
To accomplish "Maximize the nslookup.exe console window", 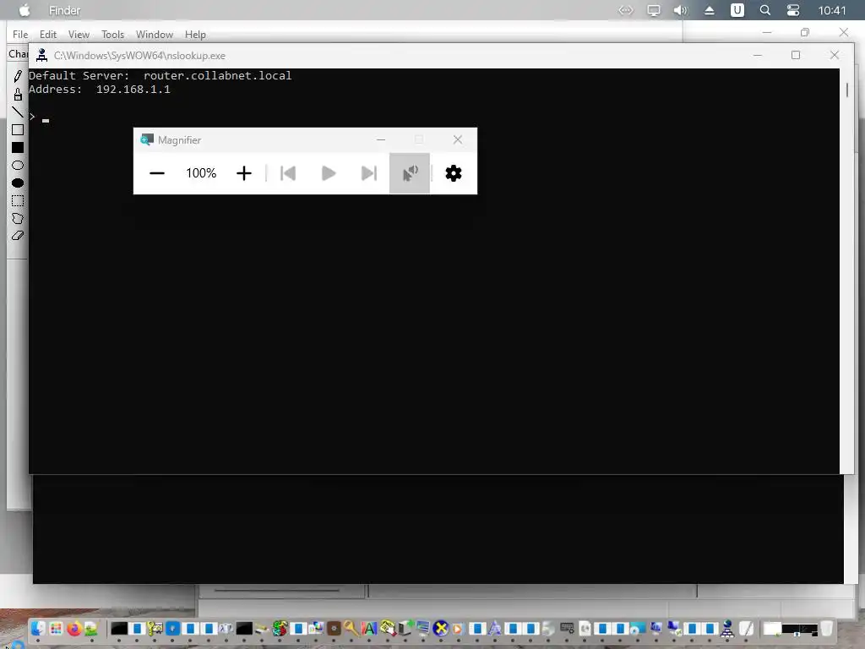I will pyautogui.click(x=796, y=55).
